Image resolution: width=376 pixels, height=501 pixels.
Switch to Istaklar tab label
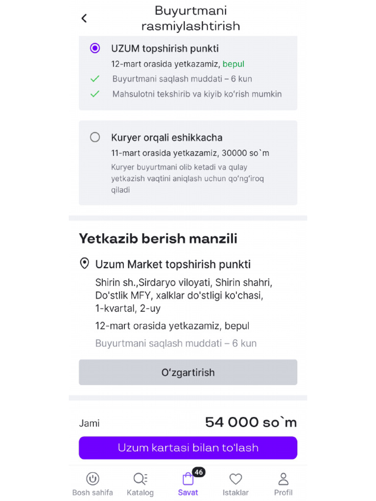click(235, 493)
